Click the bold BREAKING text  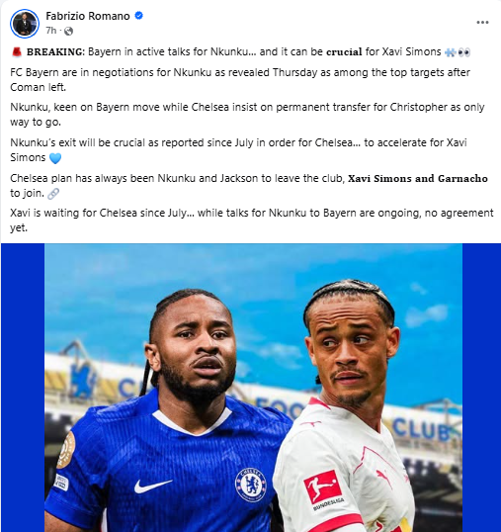coord(54,51)
